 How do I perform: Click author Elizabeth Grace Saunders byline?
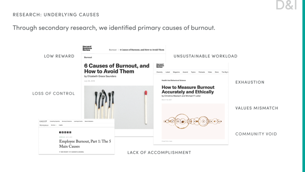(x=102, y=76)
